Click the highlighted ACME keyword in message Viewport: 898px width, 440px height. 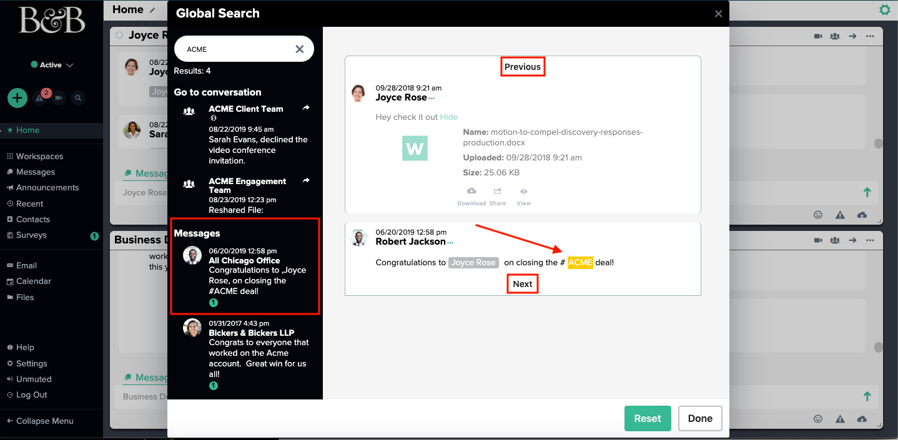coord(580,263)
